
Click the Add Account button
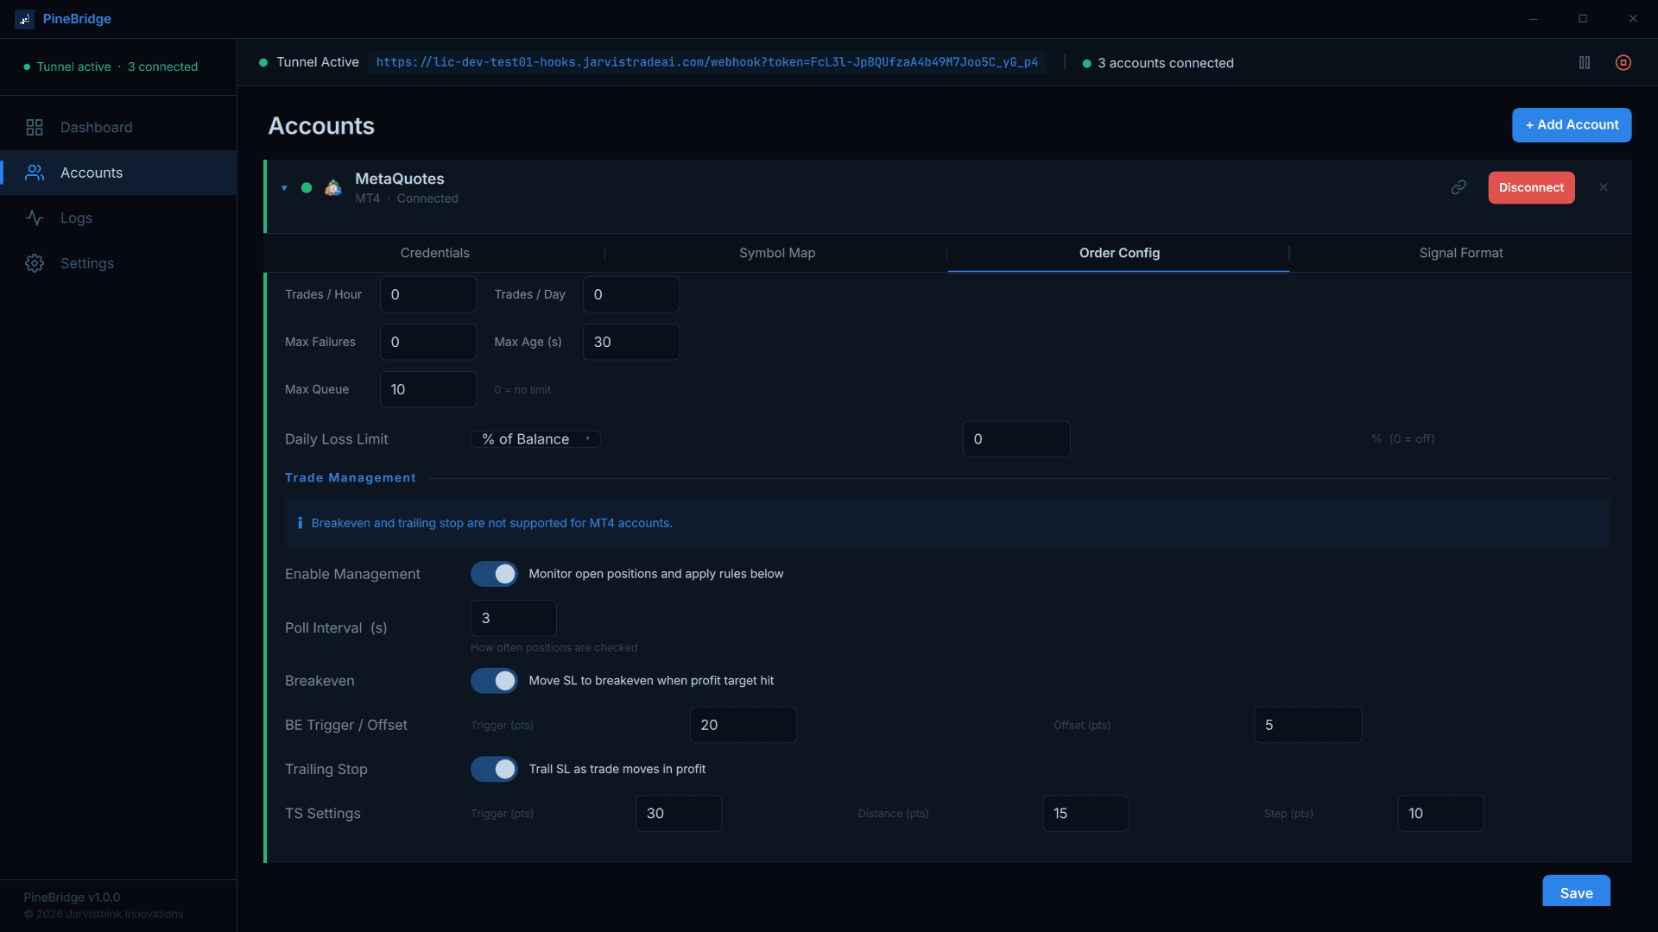click(1572, 125)
